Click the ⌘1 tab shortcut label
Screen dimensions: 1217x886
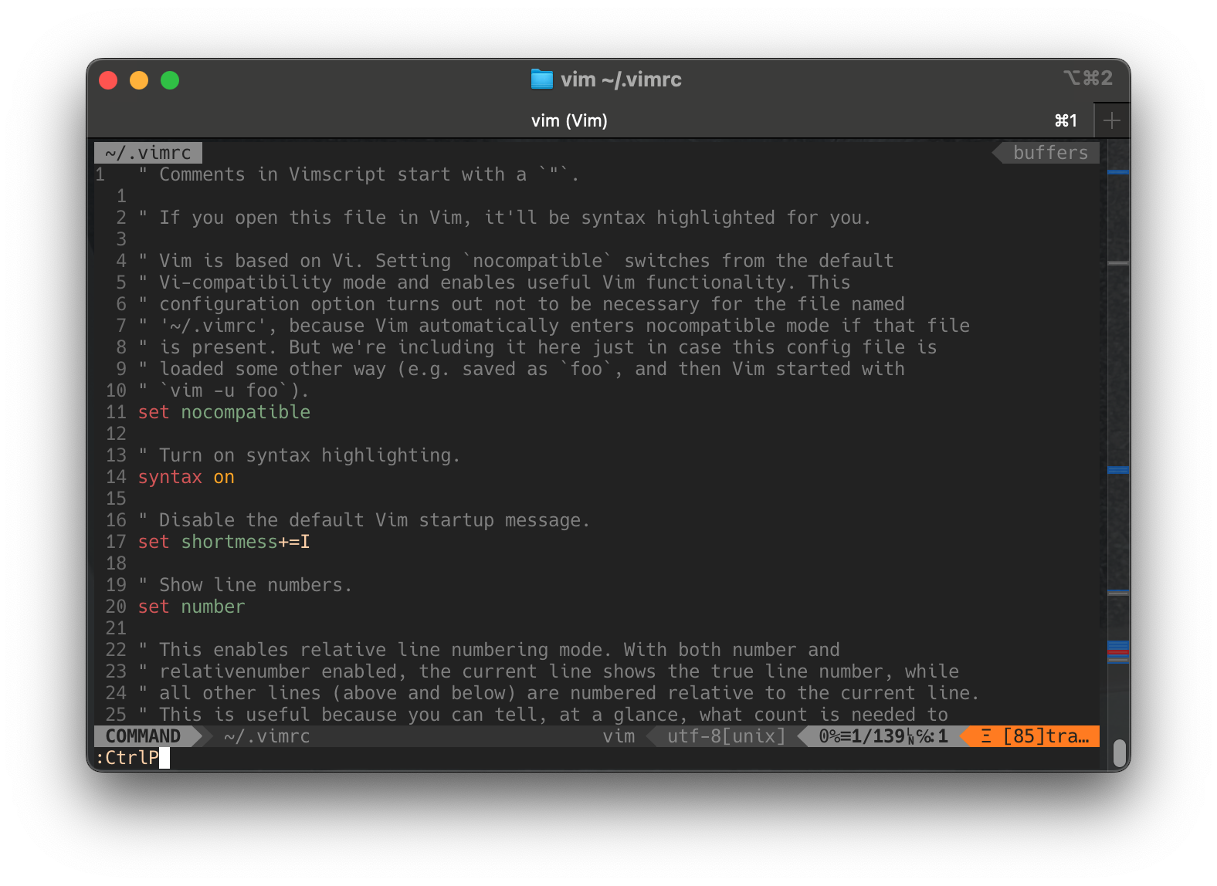[1066, 120]
